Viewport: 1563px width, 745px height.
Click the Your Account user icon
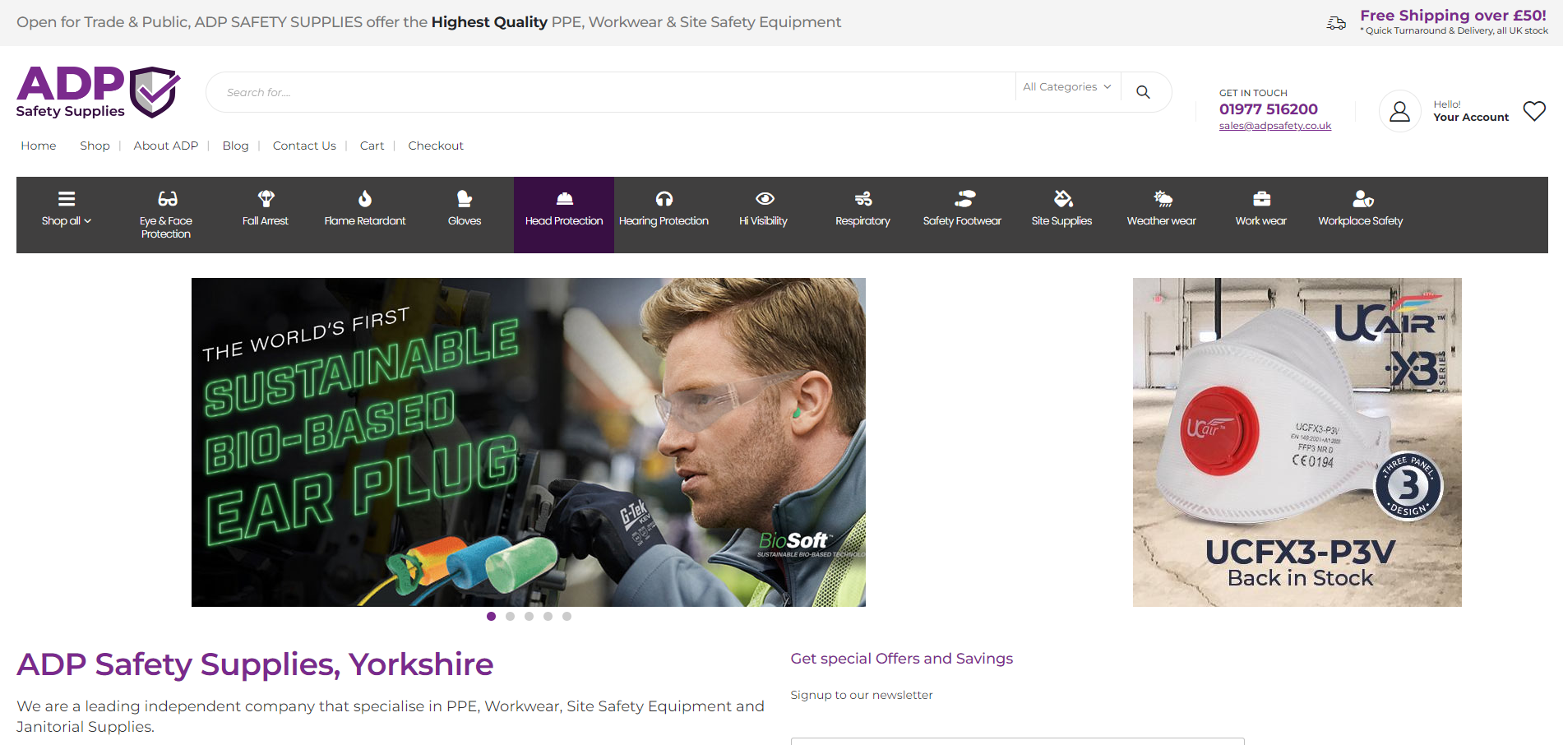1399,110
